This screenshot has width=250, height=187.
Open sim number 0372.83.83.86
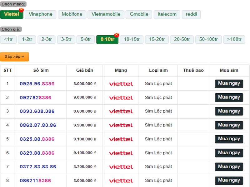coord(38,167)
